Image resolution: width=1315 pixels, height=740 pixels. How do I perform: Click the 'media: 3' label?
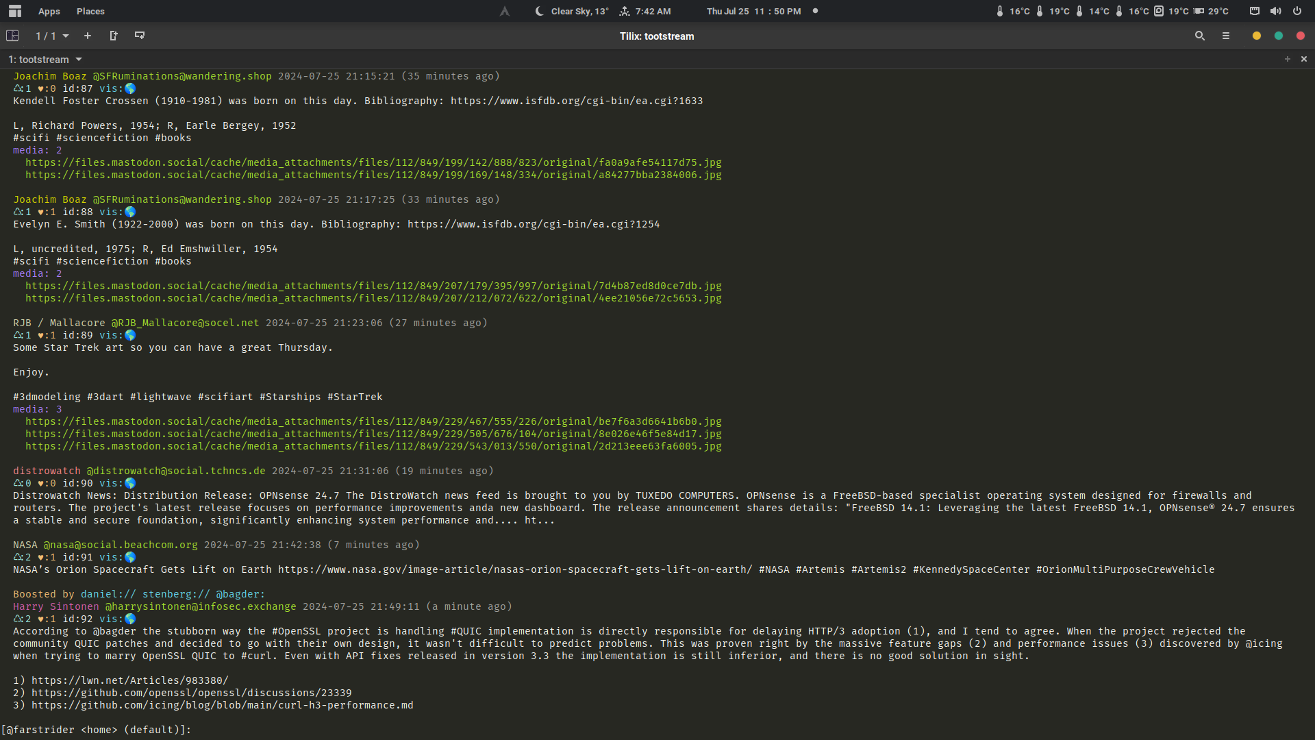coord(38,409)
